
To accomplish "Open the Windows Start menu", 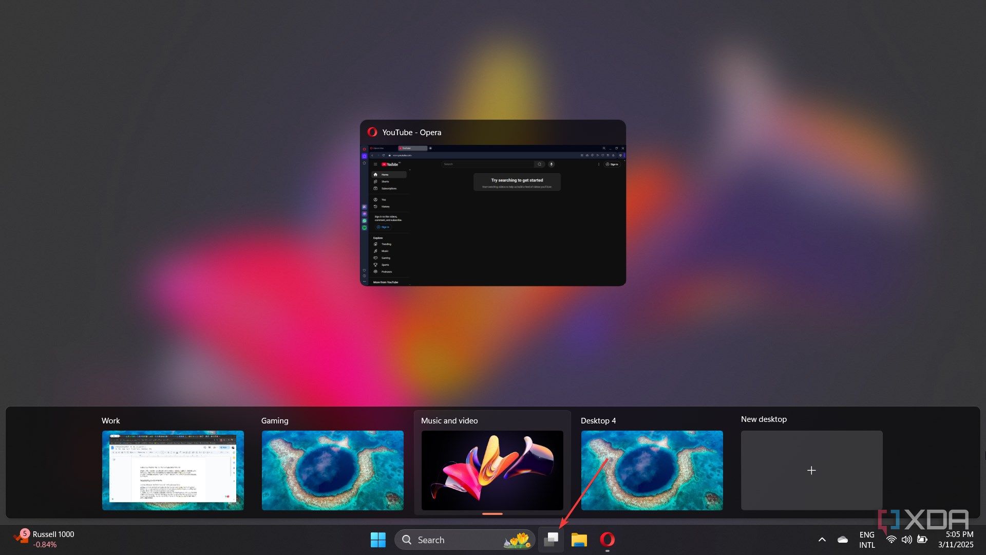I will click(x=378, y=540).
